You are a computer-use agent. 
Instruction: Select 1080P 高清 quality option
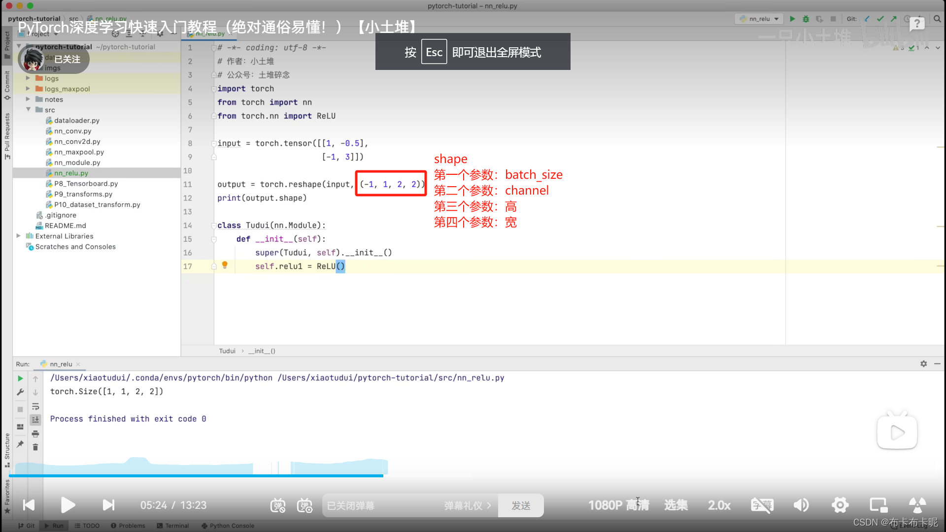[618, 505]
